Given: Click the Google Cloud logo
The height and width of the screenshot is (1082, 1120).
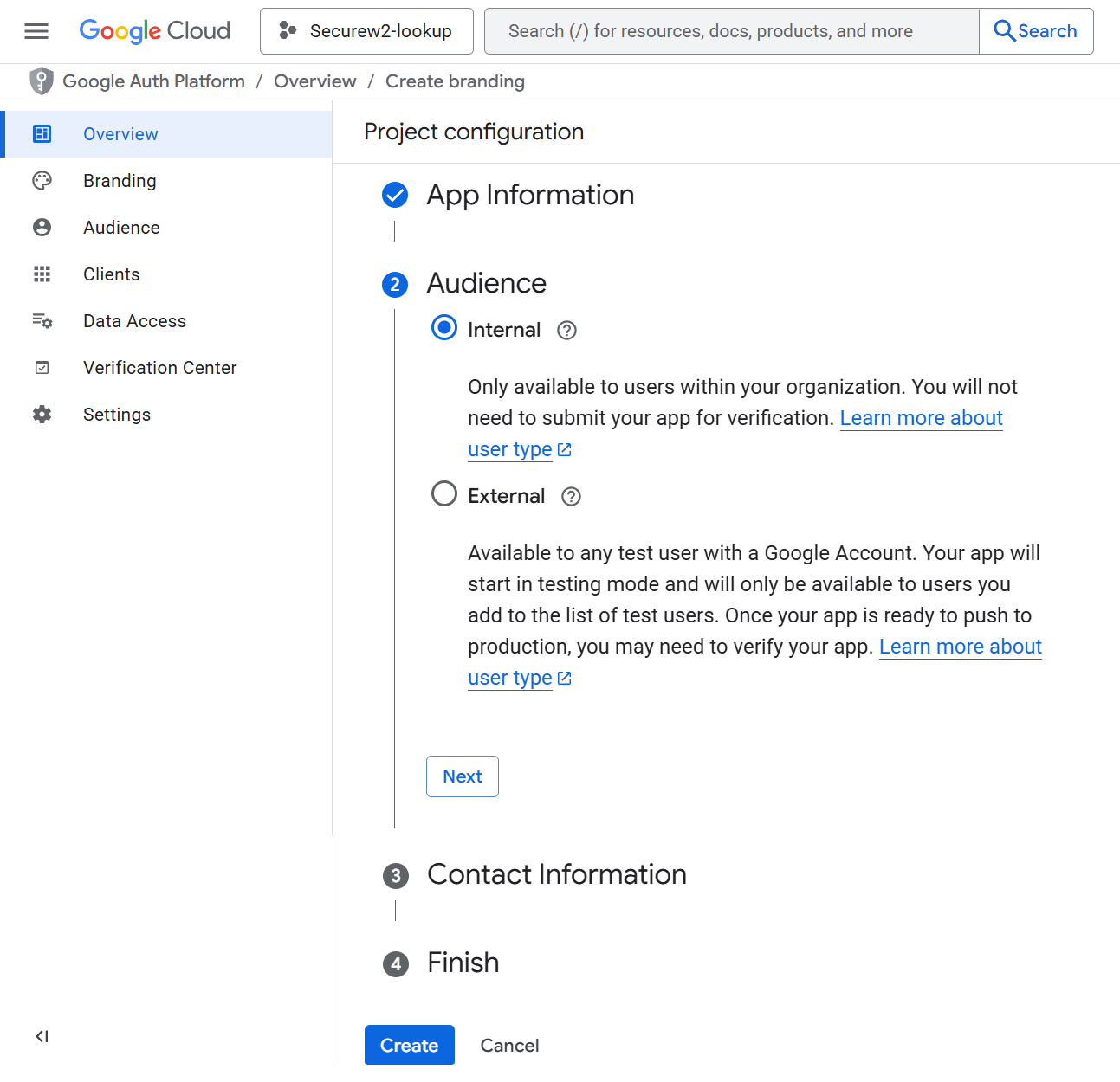Looking at the screenshot, I should (x=154, y=31).
